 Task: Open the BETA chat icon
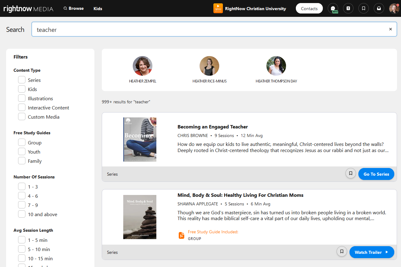tap(333, 9)
